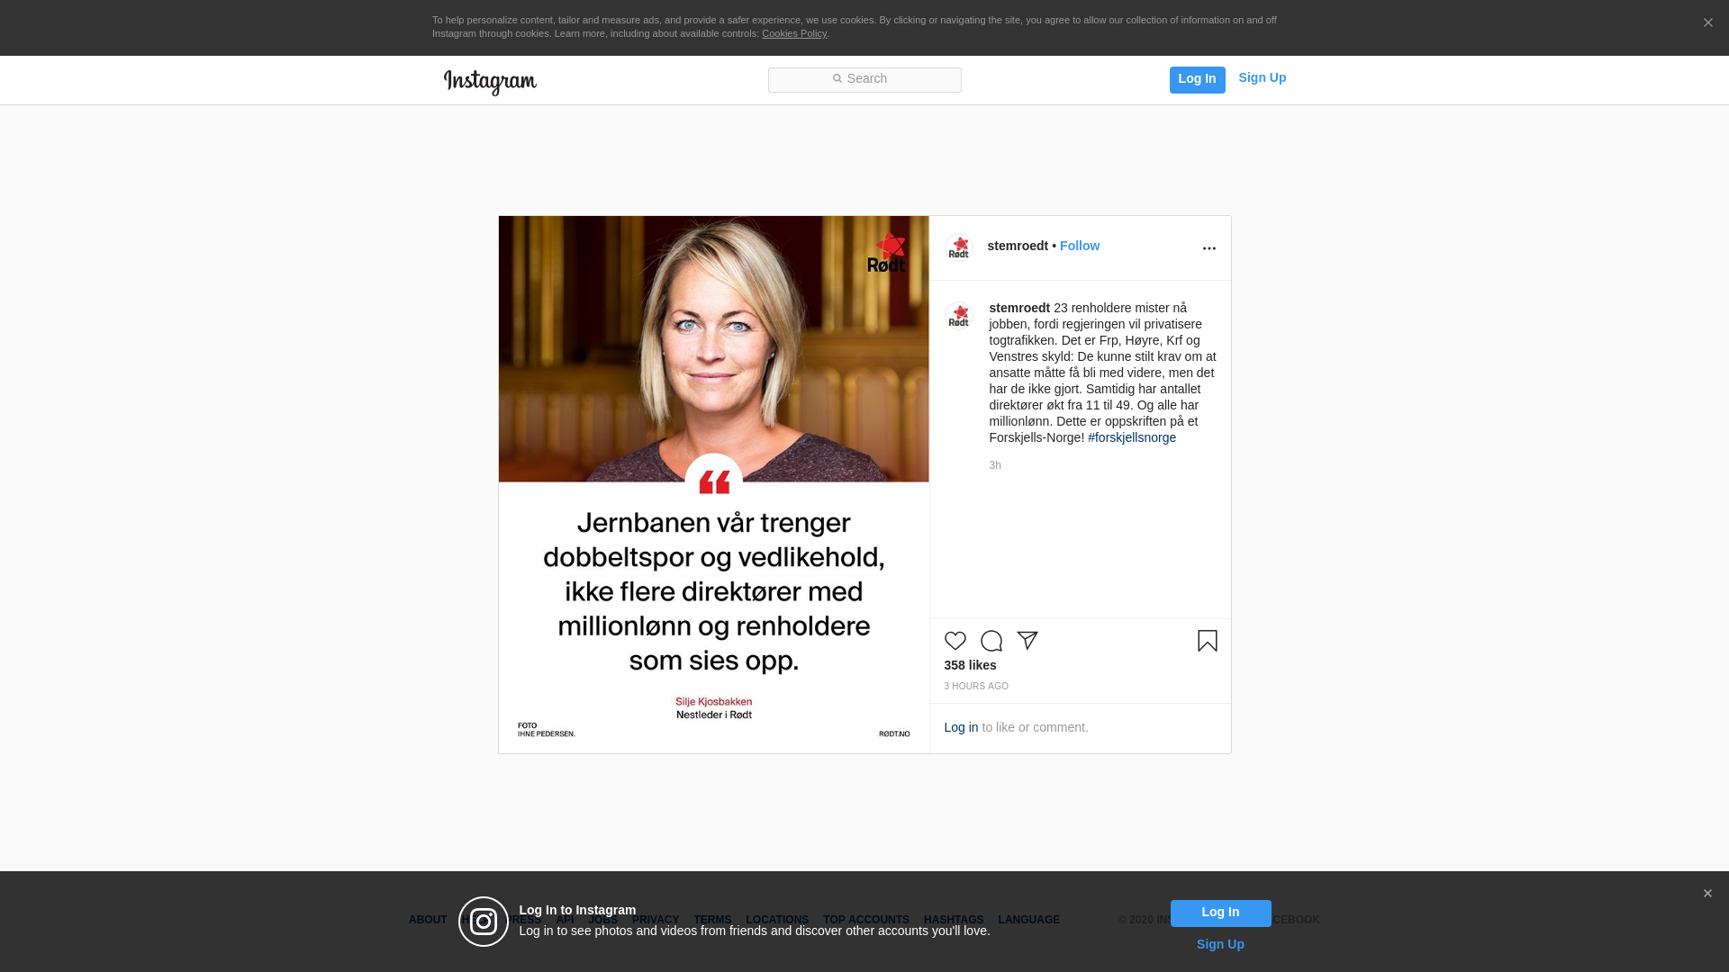This screenshot has width=1729, height=972.
Task: Click the heart like icon
Action: [x=955, y=641]
